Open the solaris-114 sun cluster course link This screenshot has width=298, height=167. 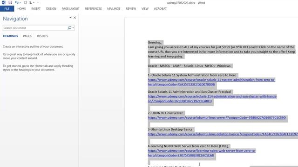[x=212, y=99]
